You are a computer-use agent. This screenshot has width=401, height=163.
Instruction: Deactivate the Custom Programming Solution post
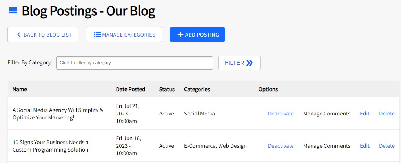(x=281, y=146)
